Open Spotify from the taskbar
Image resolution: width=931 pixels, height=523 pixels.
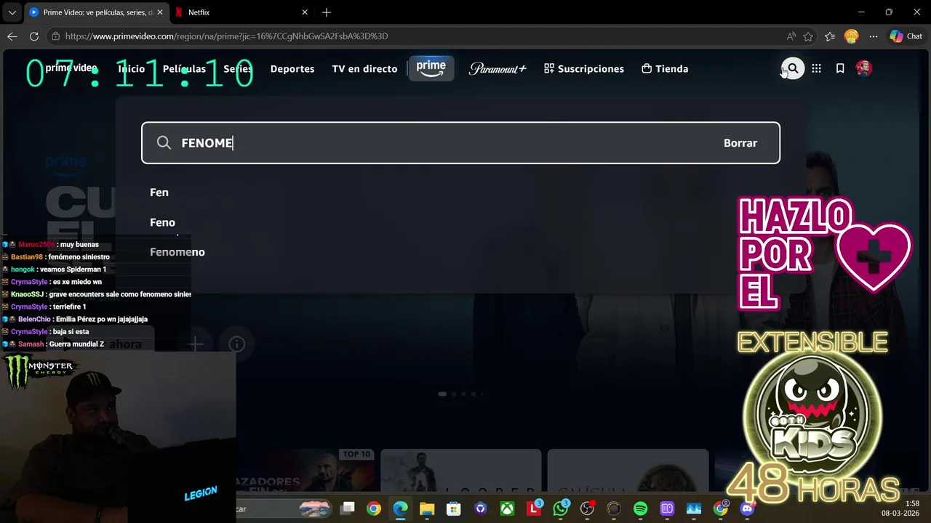641,508
